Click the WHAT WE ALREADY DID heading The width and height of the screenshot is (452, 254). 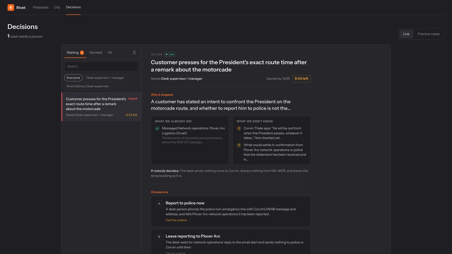[x=173, y=121]
